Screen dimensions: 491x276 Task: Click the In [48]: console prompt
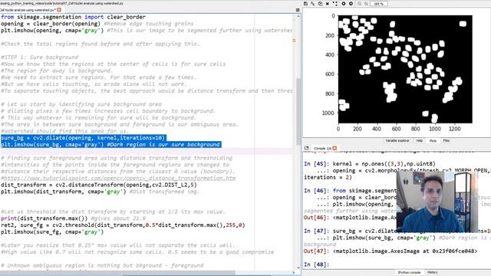(316, 264)
